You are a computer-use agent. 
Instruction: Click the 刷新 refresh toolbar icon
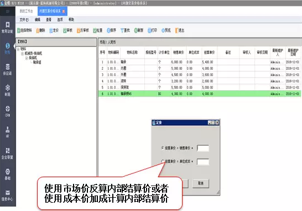click(x=136, y=30)
